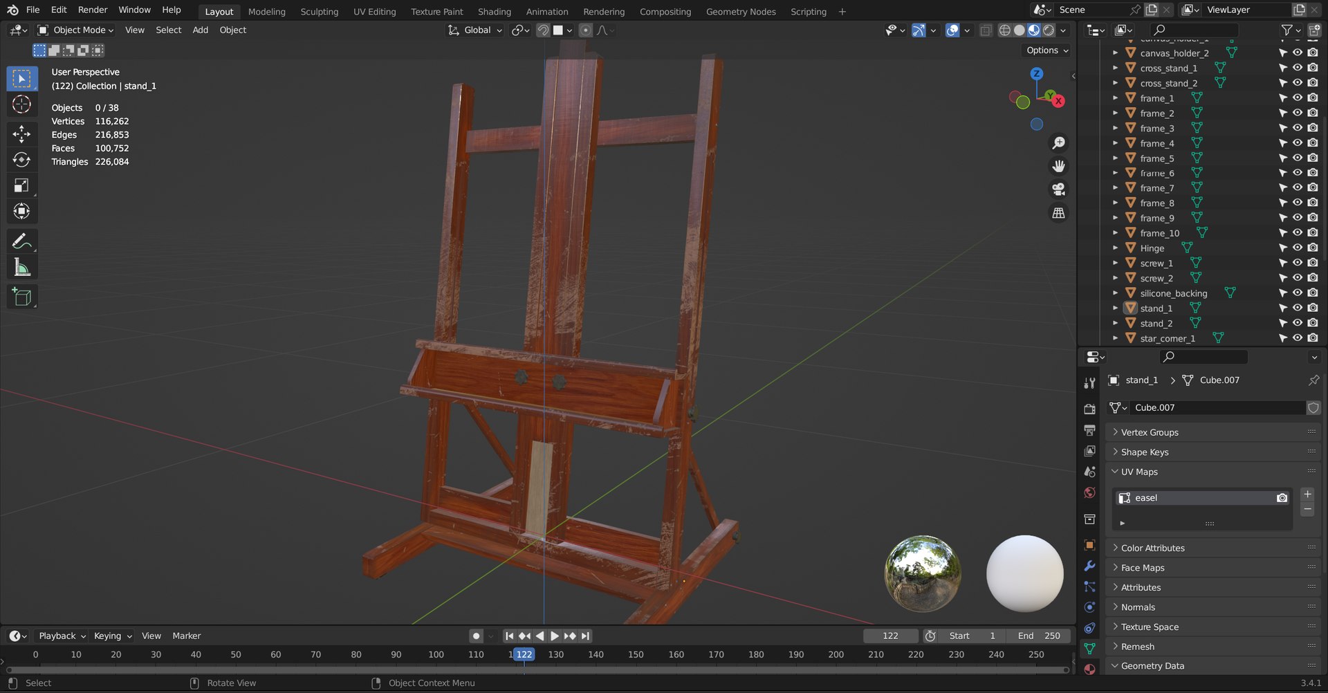Screen dimensions: 1328x693
Task: Open the Particles properties tab
Action: click(x=1089, y=586)
